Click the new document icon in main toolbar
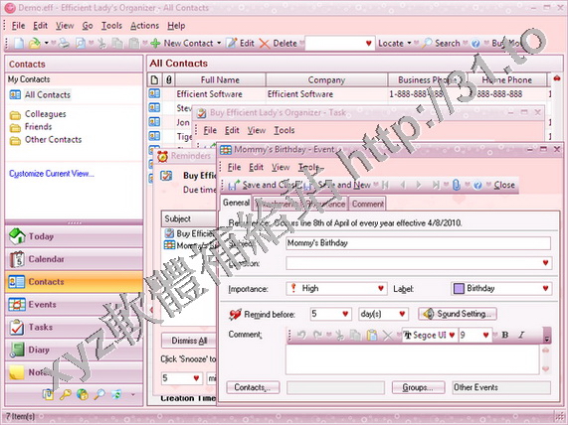The height and width of the screenshot is (425, 568). click(x=19, y=44)
